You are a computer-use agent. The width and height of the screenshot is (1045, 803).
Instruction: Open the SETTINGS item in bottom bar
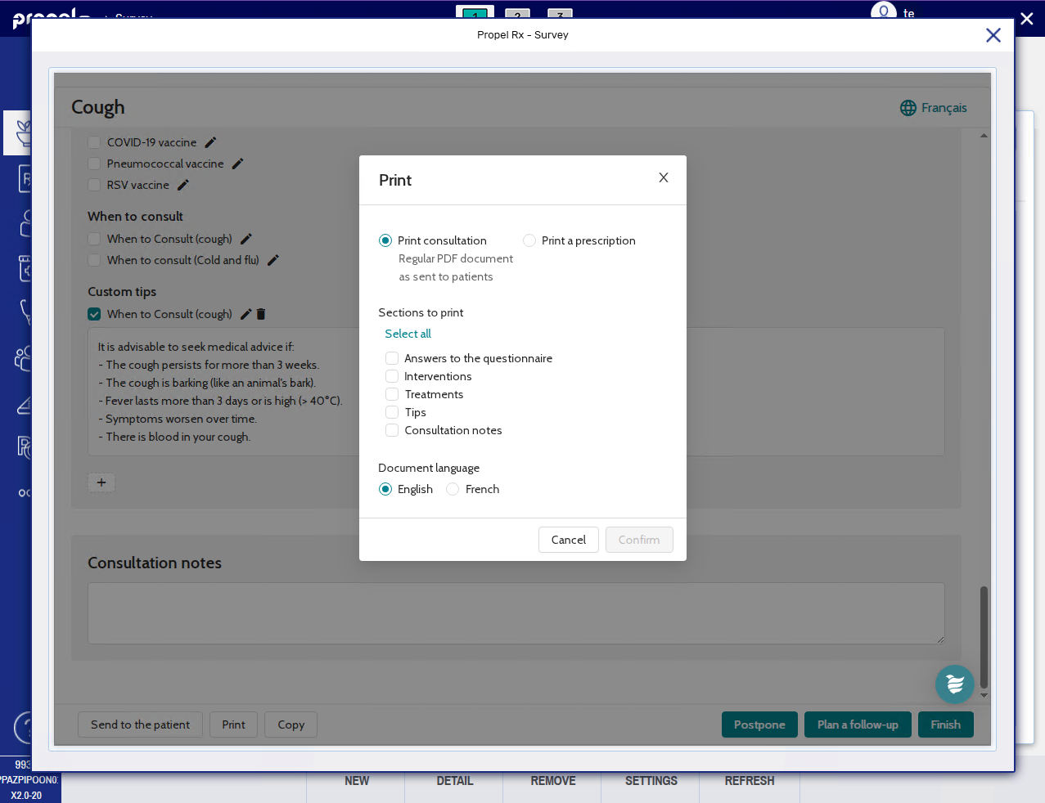coord(651,781)
